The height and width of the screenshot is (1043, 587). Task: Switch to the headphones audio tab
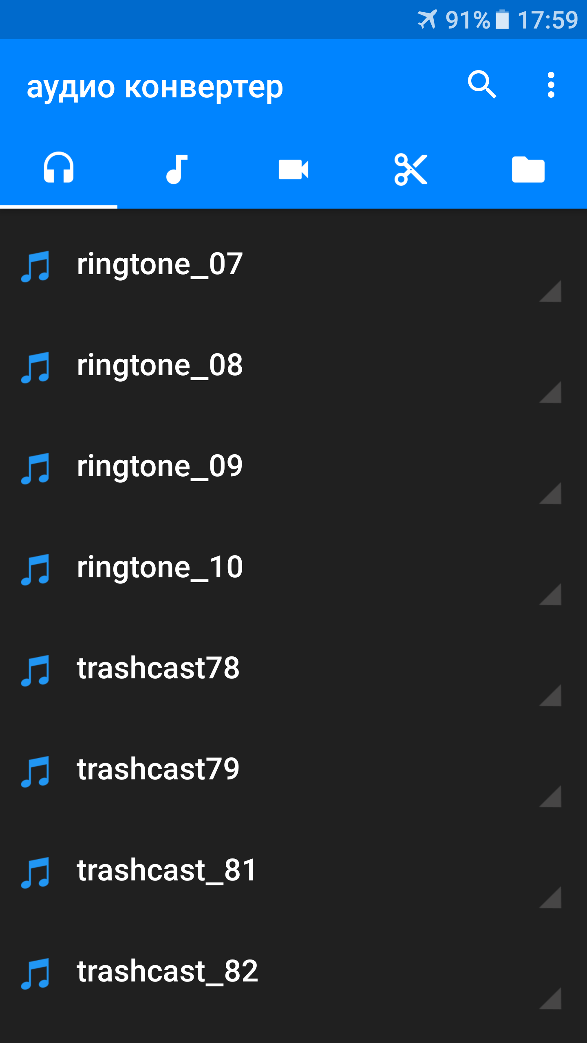[59, 169]
